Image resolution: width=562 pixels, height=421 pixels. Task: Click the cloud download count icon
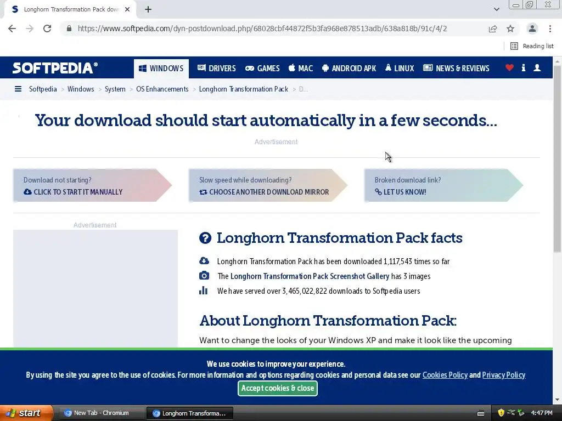(x=204, y=260)
